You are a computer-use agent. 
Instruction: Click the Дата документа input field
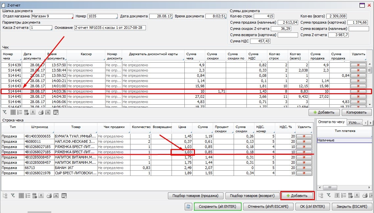161,16
